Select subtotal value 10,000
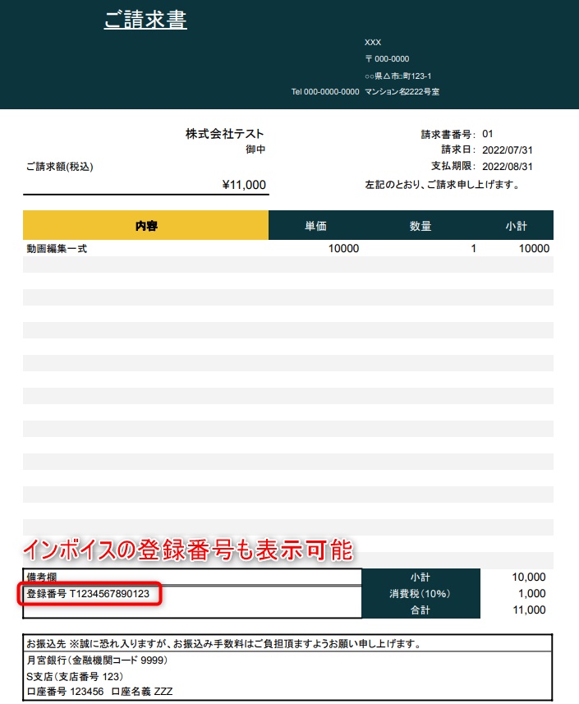The height and width of the screenshot is (704, 579). (x=529, y=577)
